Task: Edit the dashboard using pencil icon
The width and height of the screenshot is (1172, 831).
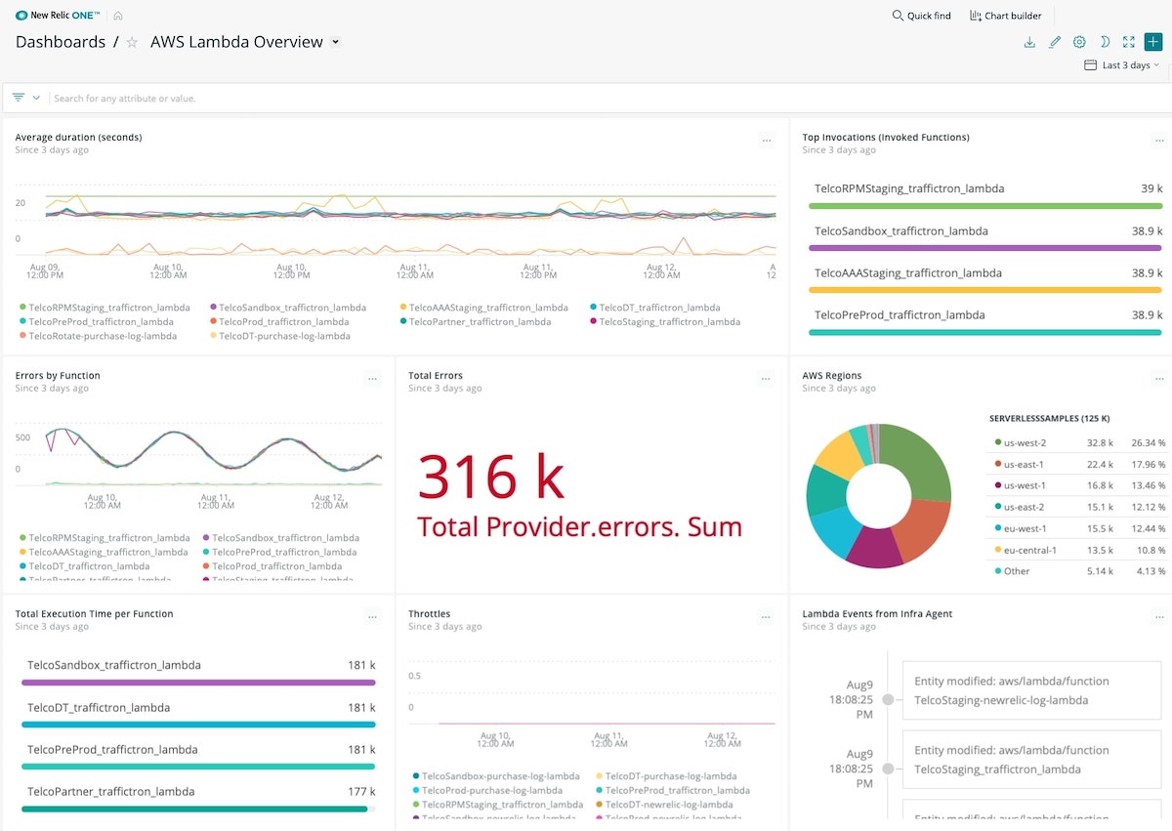Action: (1055, 42)
